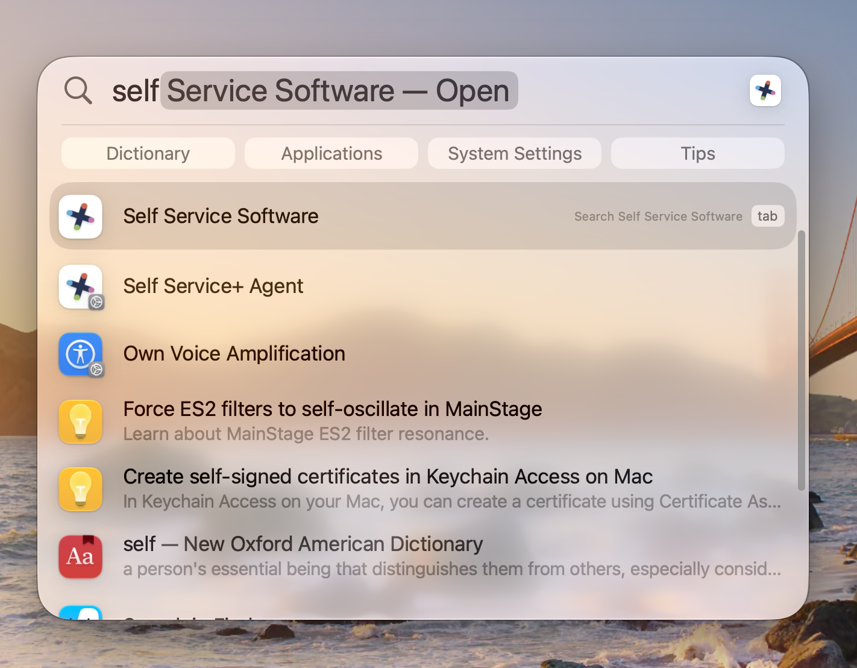
Task: Click the tab key button for Self Service Software
Action: pos(768,216)
